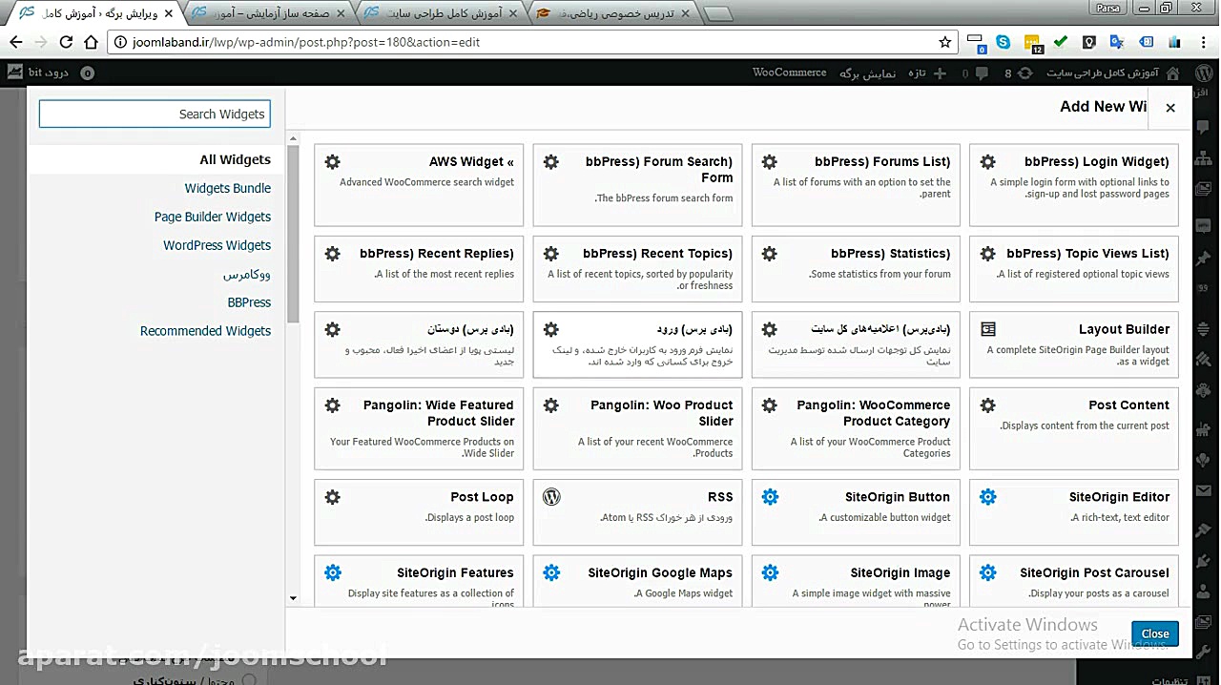The height and width of the screenshot is (685, 1221).
Task: Select the SiteOrigin Google Maps widget title
Action: [x=660, y=573]
